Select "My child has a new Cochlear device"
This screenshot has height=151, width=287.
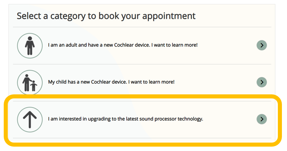click(87, 82)
